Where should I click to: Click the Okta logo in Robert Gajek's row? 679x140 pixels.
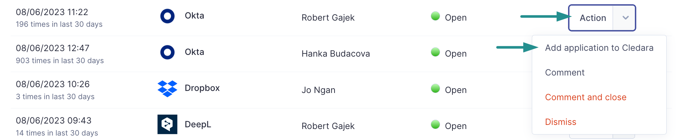pos(167,16)
